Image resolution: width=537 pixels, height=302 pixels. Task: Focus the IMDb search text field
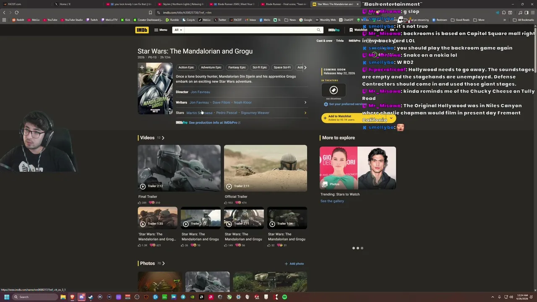click(250, 30)
